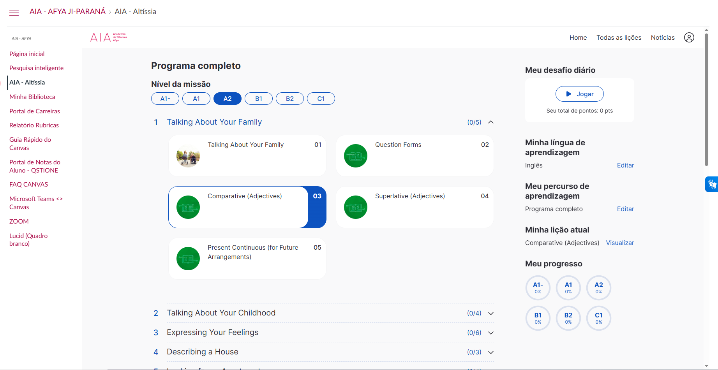The height and width of the screenshot is (370, 718).
Task: Select the A1 mission level
Action: point(196,99)
